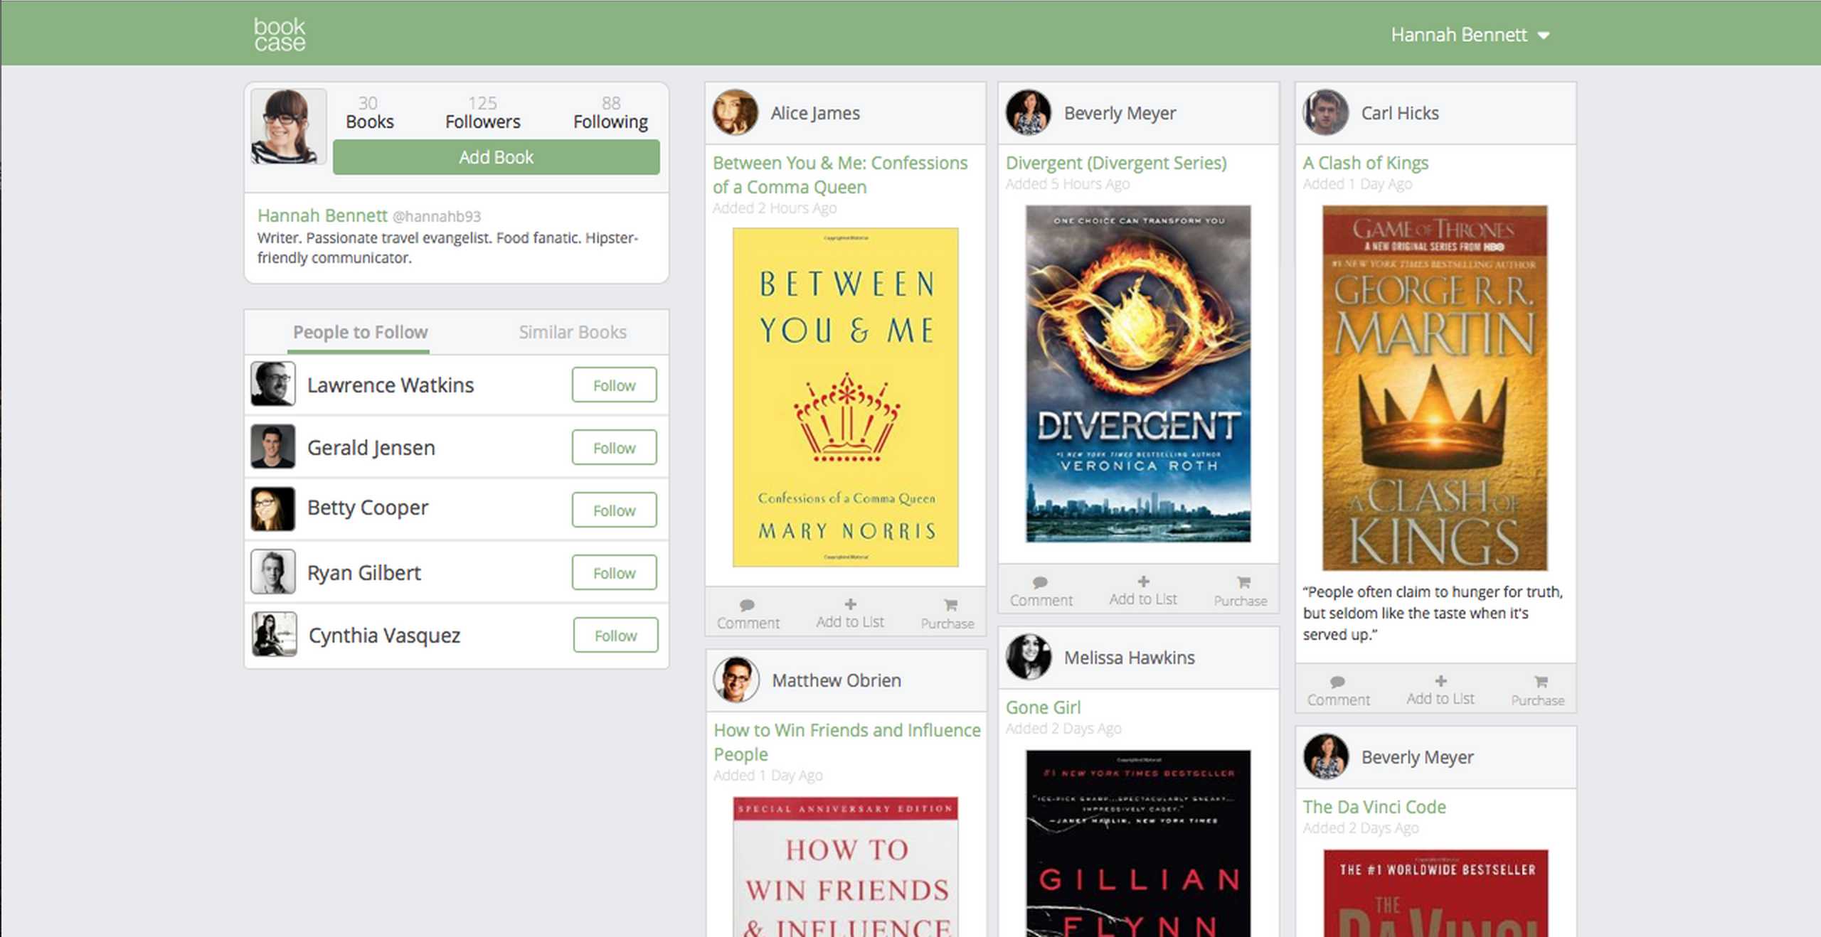Follow Gerald Jensen
Screen dimensions: 1821x937
[x=614, y=448]
